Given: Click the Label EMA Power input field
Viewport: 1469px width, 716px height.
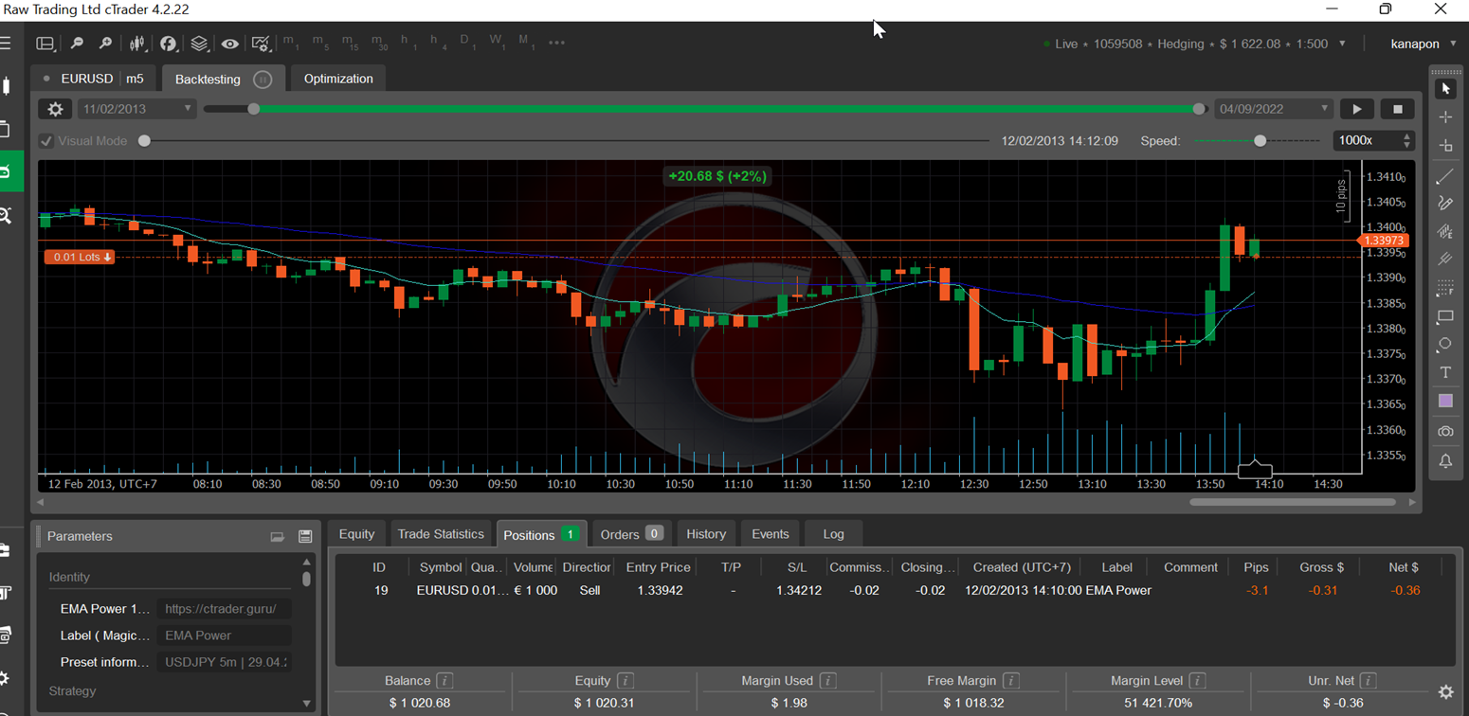Looking at the screenshot, I should [224, 635].
